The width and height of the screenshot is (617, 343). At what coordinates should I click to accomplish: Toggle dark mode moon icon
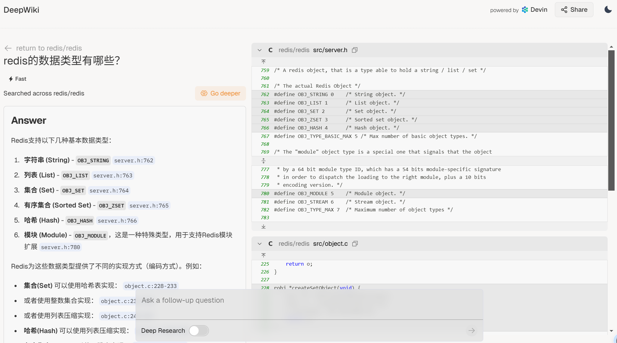[608, 10]
